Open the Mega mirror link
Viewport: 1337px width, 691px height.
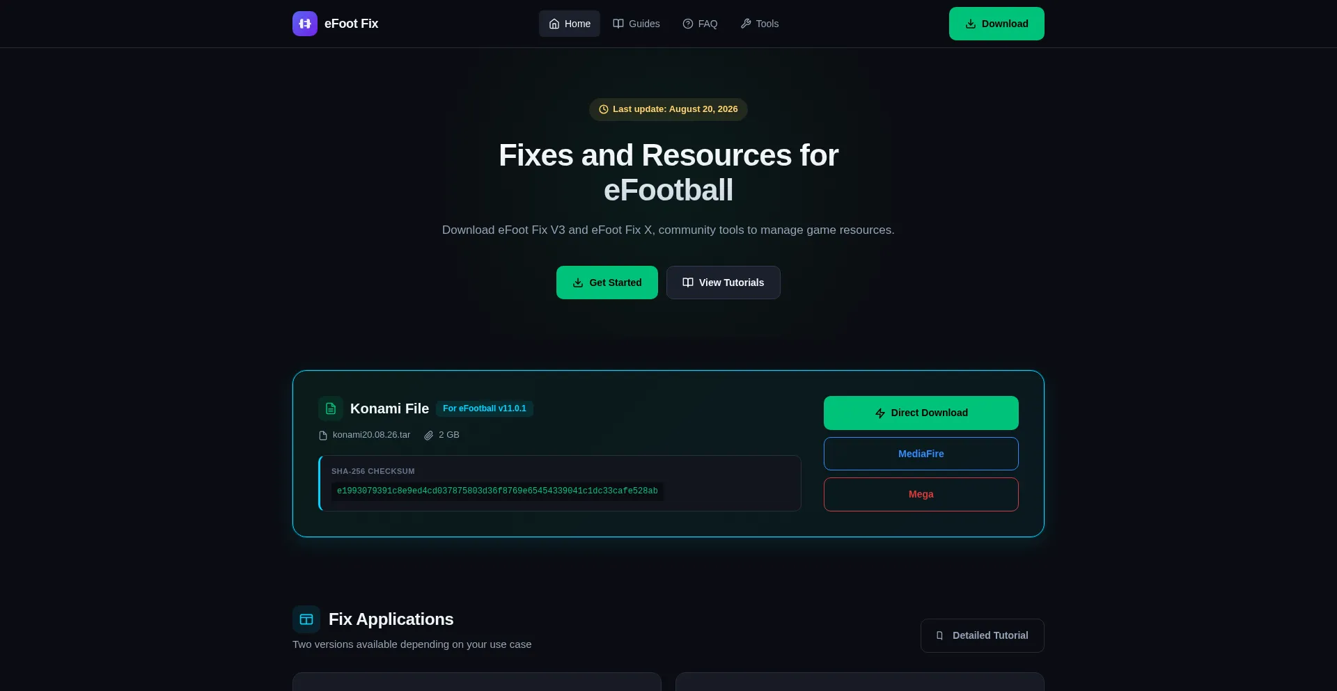[x=921, y=494]
